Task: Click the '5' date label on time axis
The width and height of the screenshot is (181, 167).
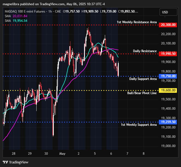Action: click(x=95, y=154)
